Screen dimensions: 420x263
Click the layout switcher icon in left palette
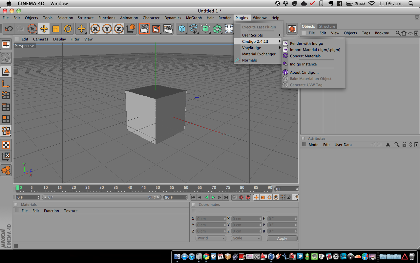6,45
